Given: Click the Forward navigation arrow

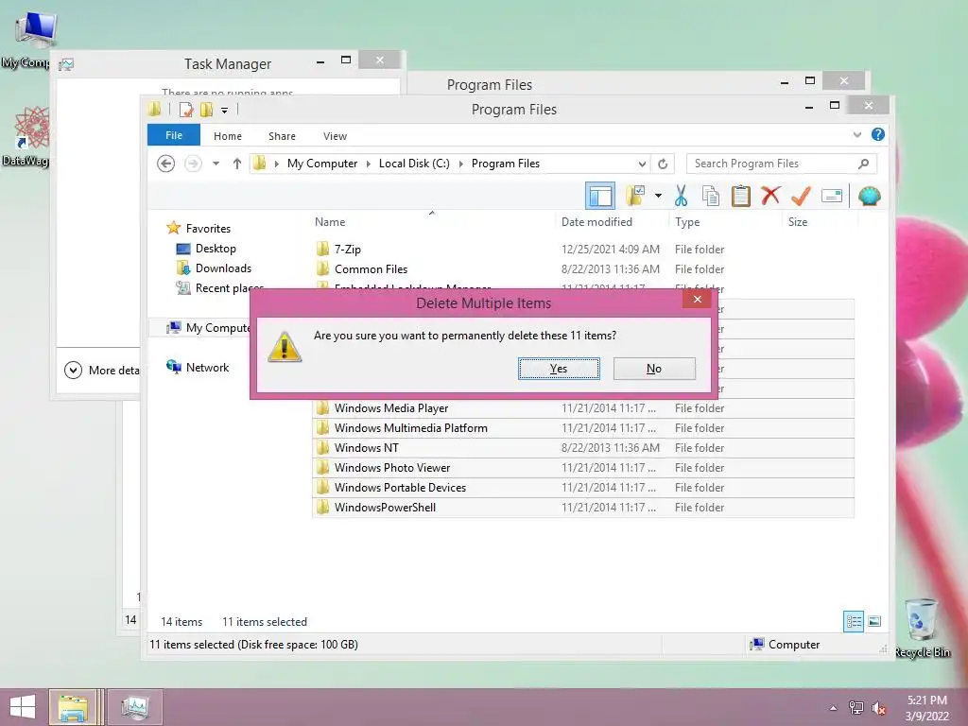Looking at the screenshot, I should pos(193,164).
